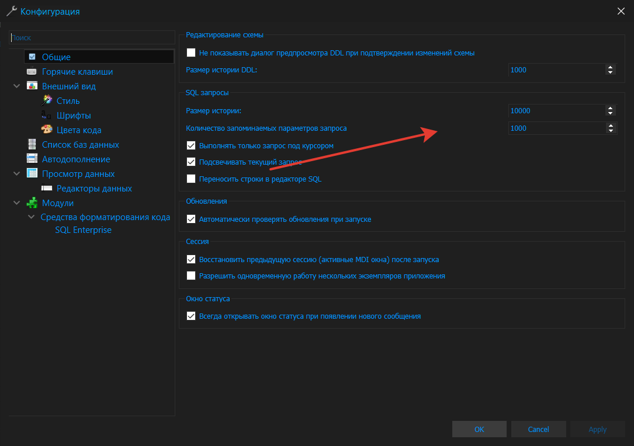This screenshot has width=634, height=446.
Task: Select SQL Enterprise in the tree
Action: [83, 230]
